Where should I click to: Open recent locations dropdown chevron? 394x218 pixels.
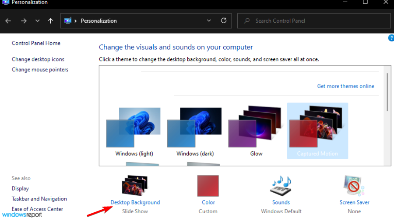point(38,21)
